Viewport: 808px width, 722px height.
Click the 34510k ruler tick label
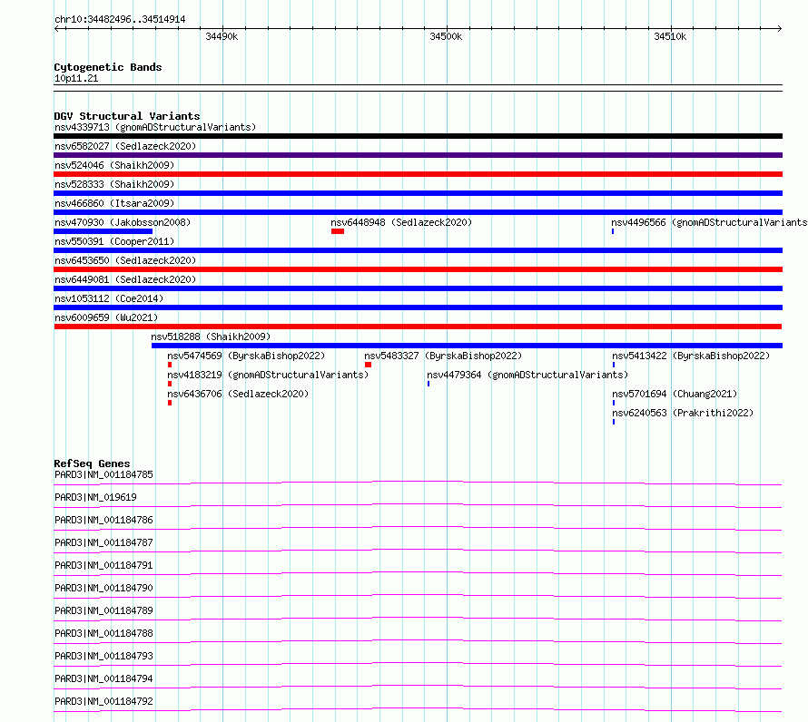point(670,36)
